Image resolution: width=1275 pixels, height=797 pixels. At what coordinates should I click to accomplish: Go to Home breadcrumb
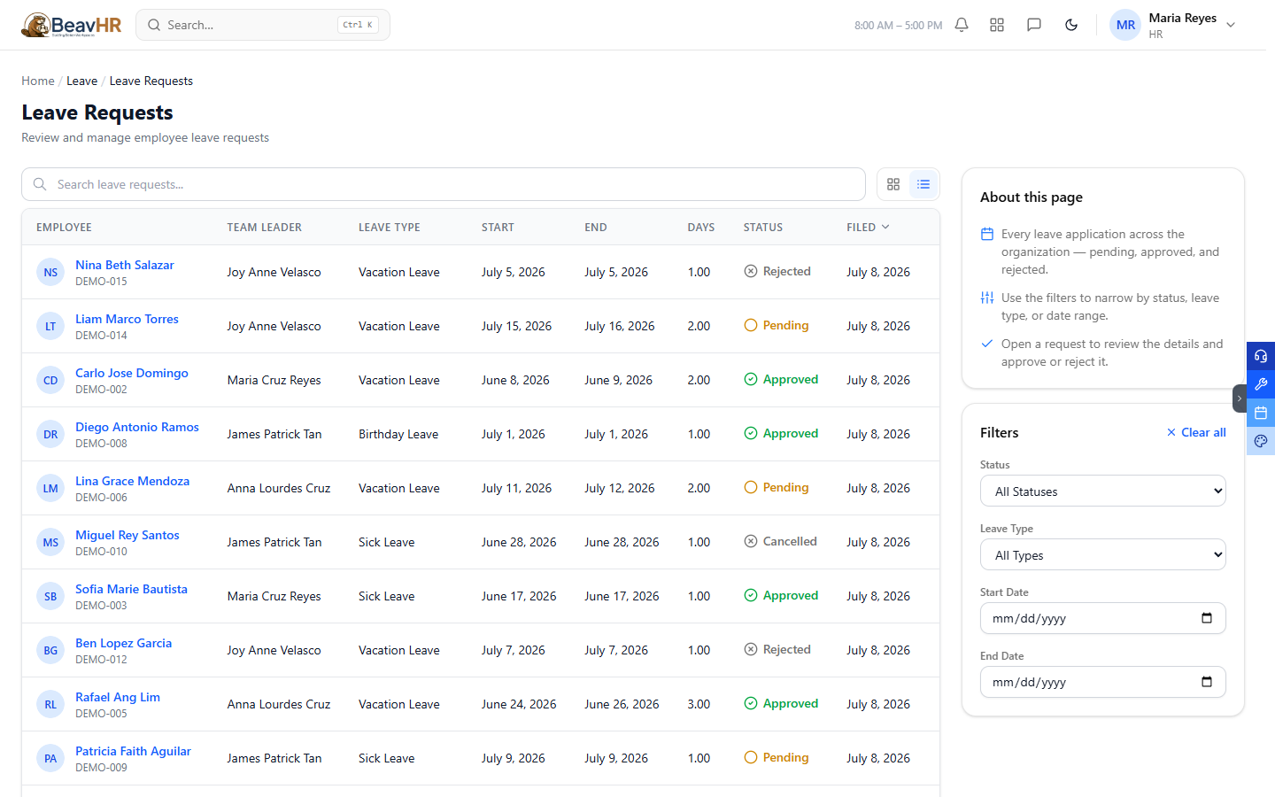click(x=38, y=81)
